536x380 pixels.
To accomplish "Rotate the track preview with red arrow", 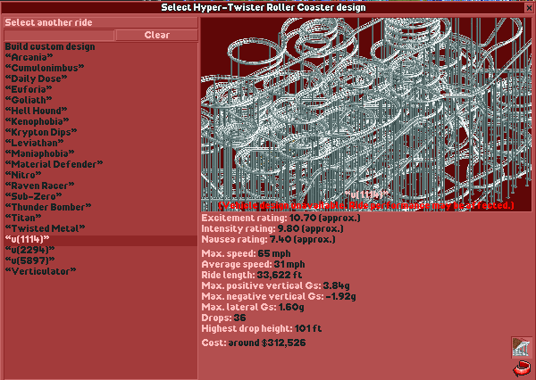I will click(x=522, y=369).
